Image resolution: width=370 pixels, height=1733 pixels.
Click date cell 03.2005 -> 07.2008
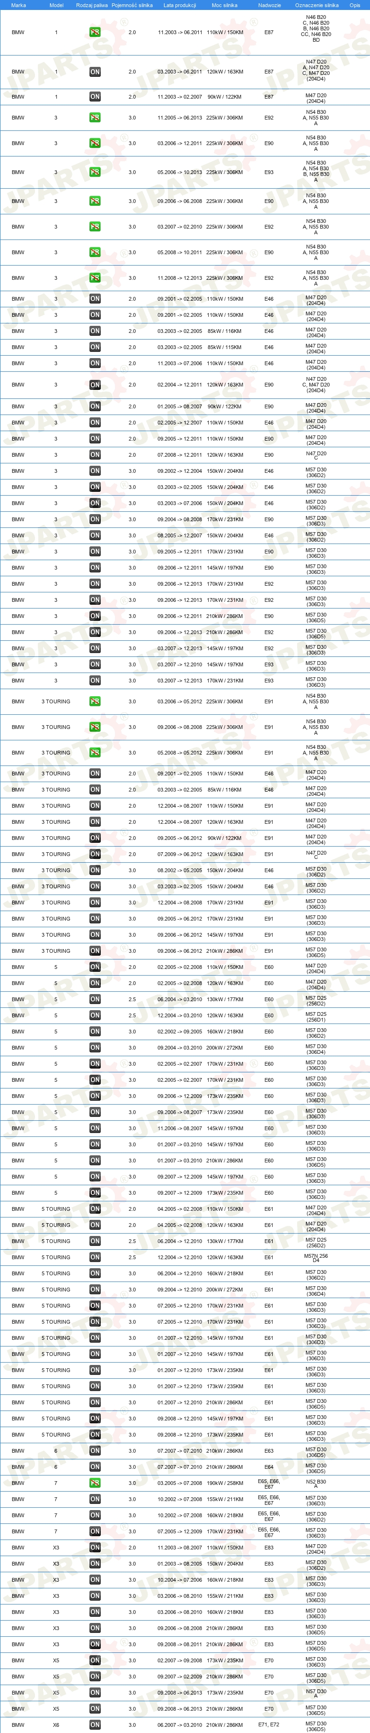[x=180, y=1484]
